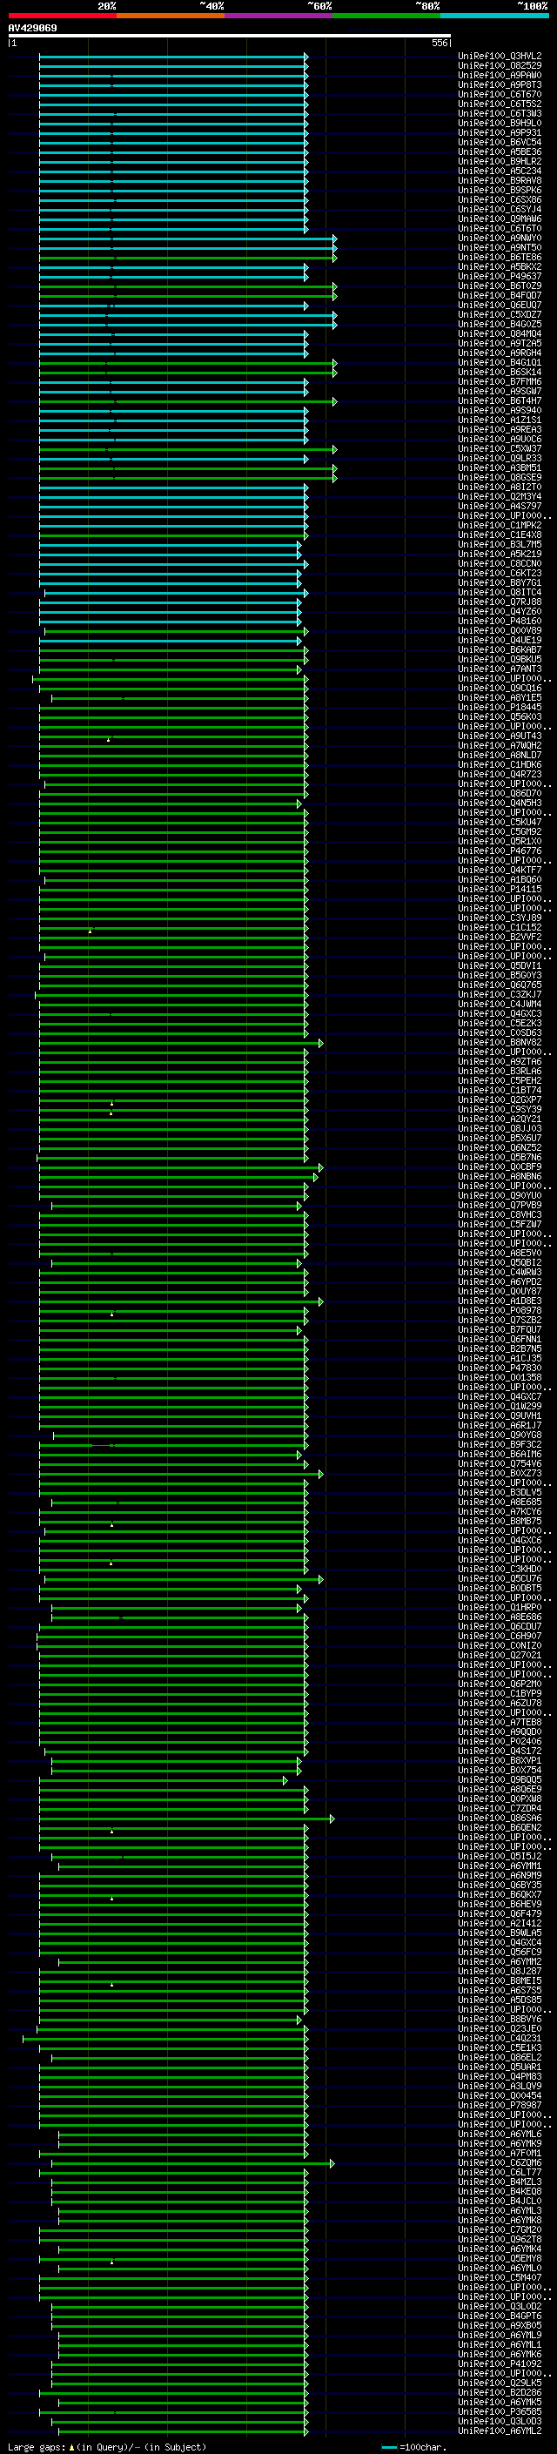Select hit UniRef100_B4G1Q1
The height and width of the screenshot is (2454, 557).
point(500,362)
